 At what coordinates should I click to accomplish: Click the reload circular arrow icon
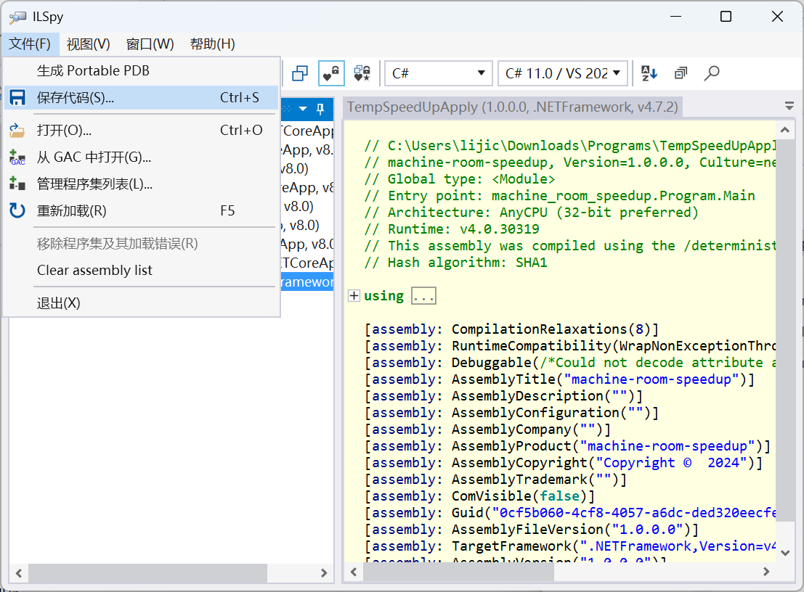17,210
